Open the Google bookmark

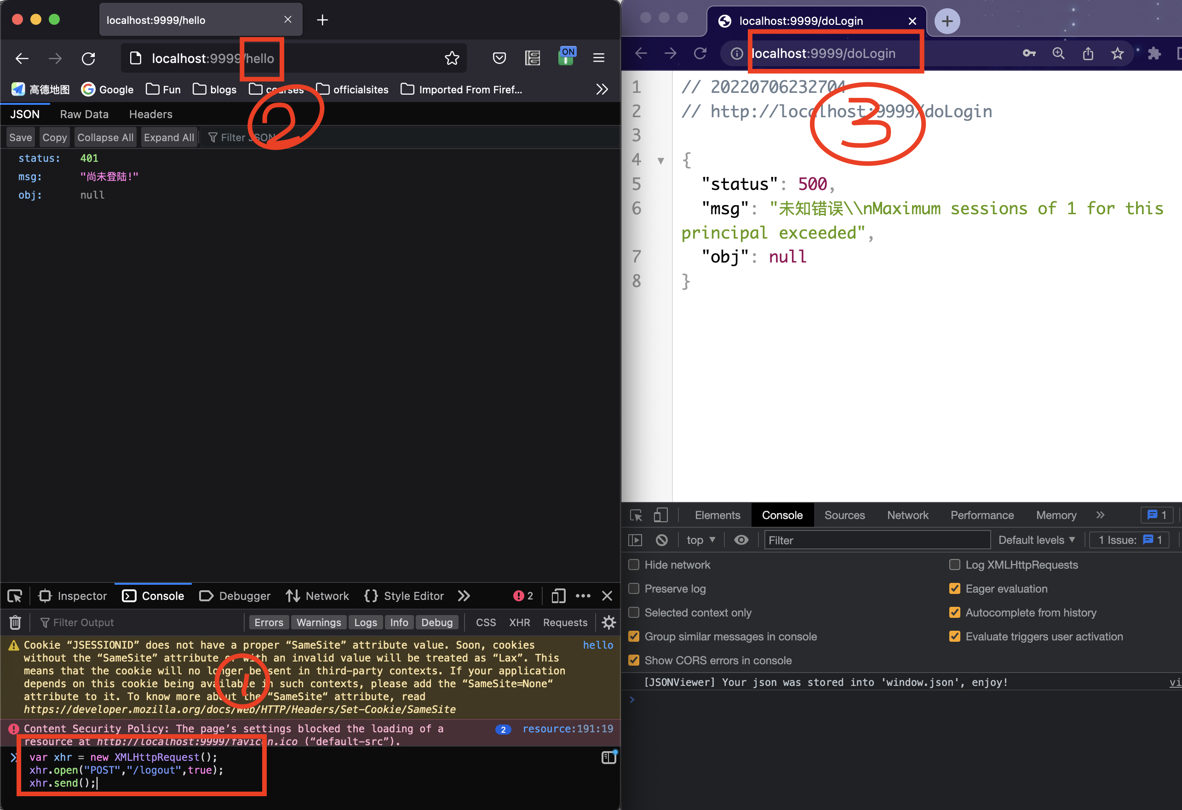click(x=107, y=90)
